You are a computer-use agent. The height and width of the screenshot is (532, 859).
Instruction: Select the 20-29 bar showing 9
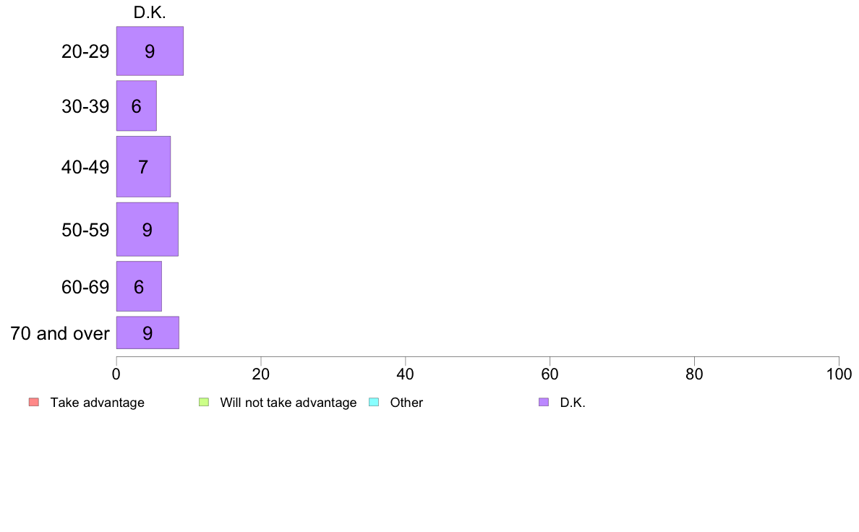150,51
